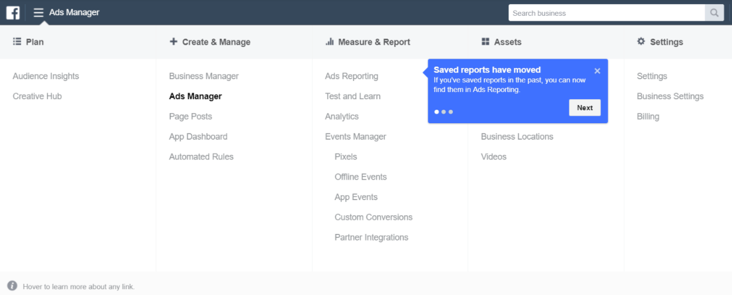The width and height of the screenshot is (732, 295).
Task: Click the tooltip step indicator dots
Action: 444,111
